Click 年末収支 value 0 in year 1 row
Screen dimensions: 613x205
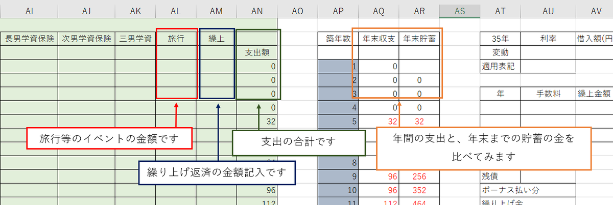pyautogui.click(x=379, y=66)
